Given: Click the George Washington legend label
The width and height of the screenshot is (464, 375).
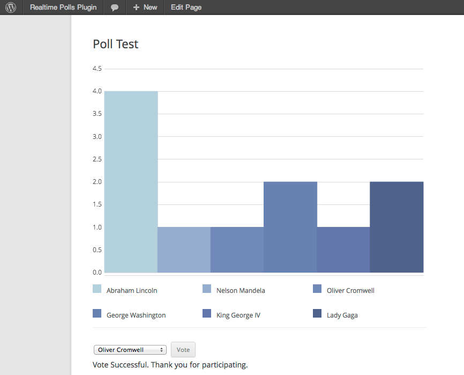Looking at the screenshot, I should [x=136, y=315].
